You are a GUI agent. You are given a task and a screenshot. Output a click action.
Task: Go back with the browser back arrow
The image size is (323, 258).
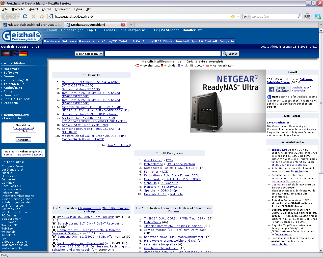point(6,16)
